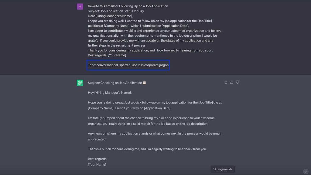Click the 'I'm totally pumped' paragraph
This screenshot has width=311, height=175.
click(151, 121)
